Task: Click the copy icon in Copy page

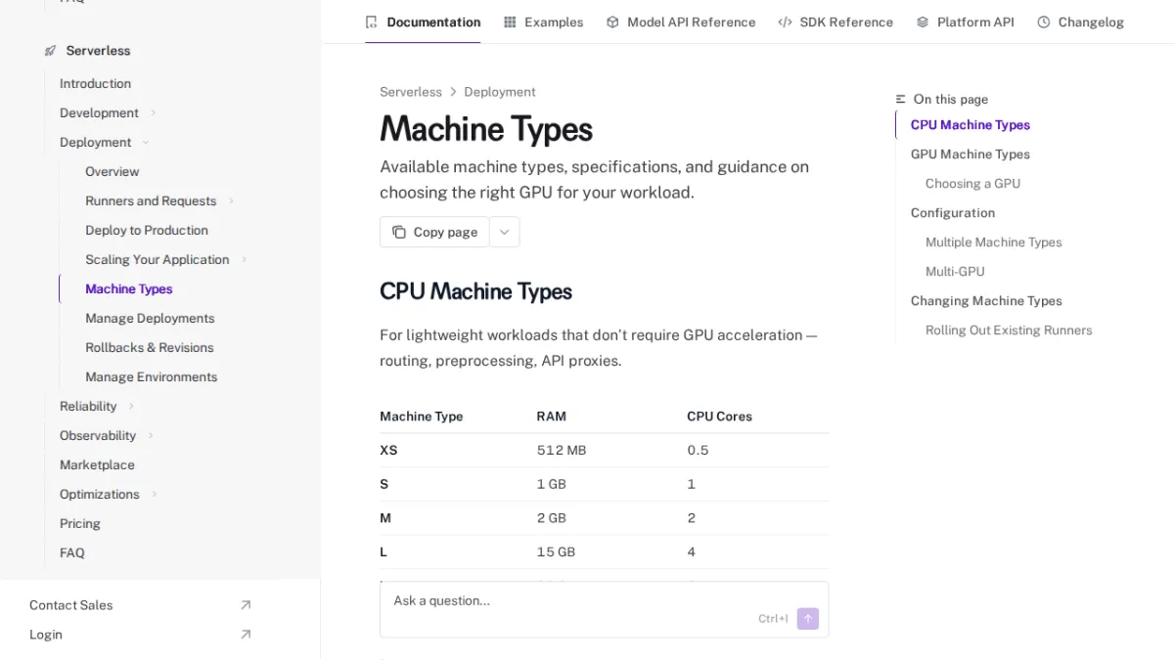Action: coord(399,232)
